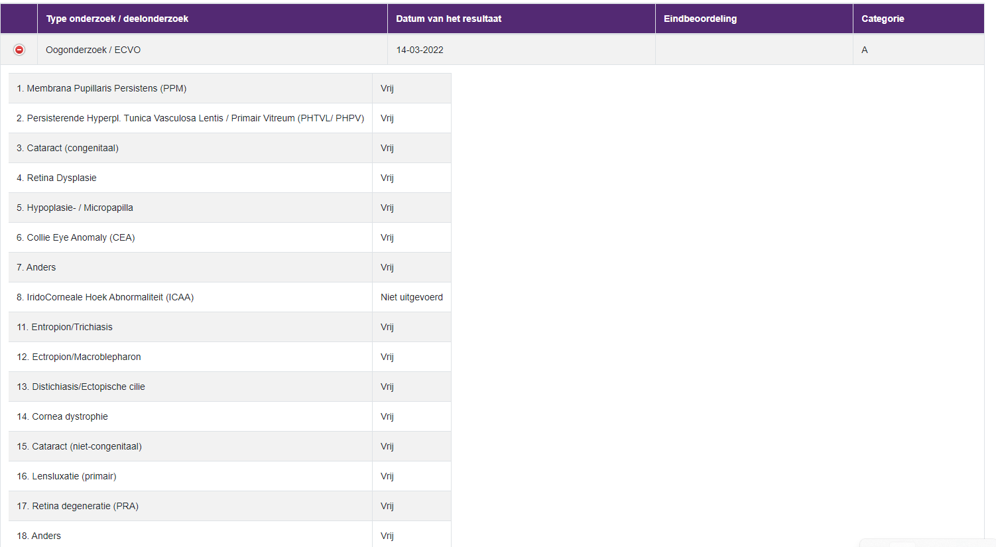Select the Categorie column header

(x=882, y=19)
